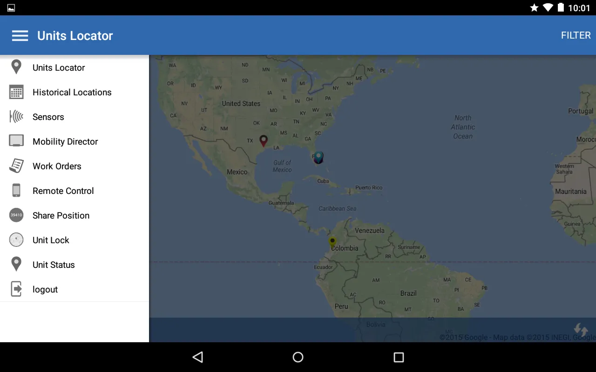Image resolution: width=596 pixels, height=372 pixels.
Task: Choose the Sensors menu entry
Action: click(48, 117)
